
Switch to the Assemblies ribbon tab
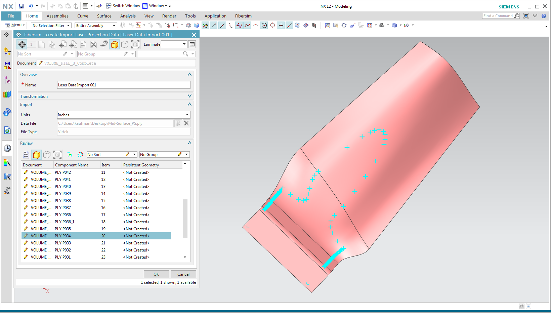[57, 16]
